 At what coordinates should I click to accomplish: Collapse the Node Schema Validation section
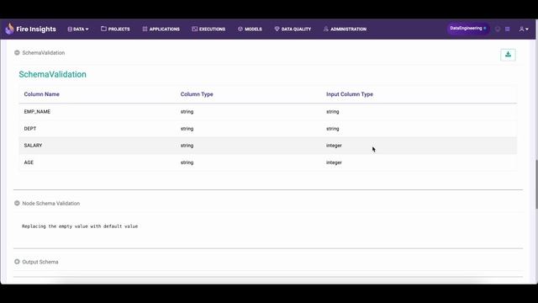pyautogui.click(x=17, y=203)
